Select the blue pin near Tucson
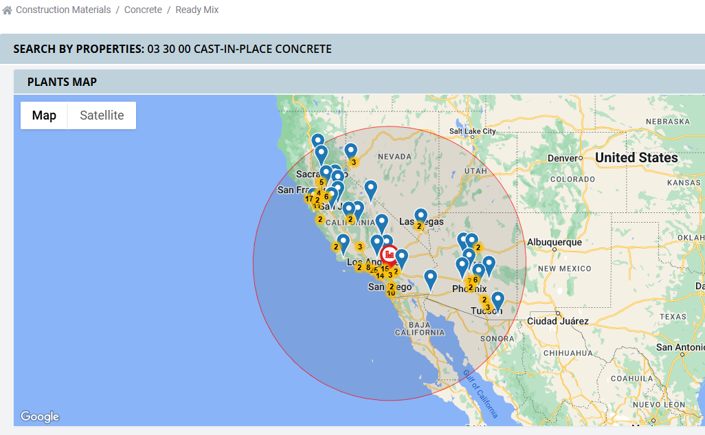The height and width of the screenshot is (435, 705). [x=497, y=300]
